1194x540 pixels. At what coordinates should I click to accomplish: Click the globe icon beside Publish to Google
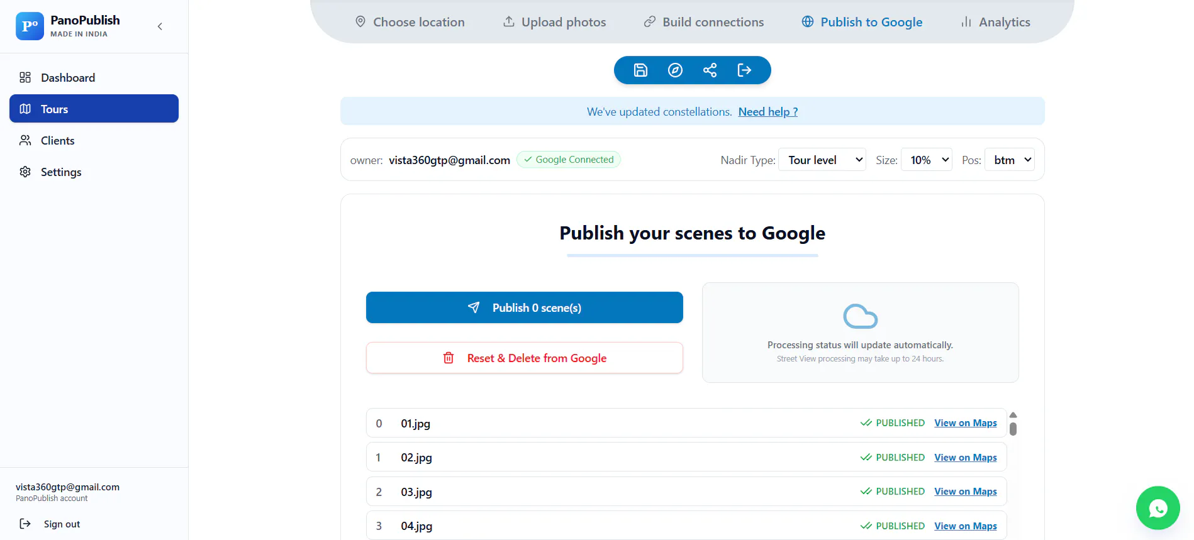click(x=808, y=22)
